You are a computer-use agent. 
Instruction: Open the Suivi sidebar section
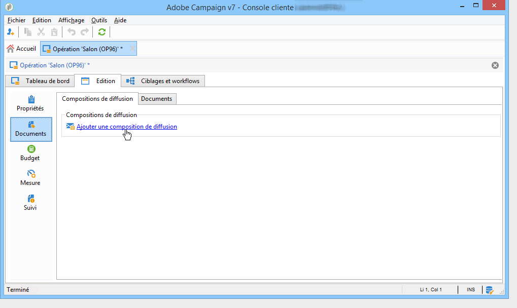click(x=30, y=203)
